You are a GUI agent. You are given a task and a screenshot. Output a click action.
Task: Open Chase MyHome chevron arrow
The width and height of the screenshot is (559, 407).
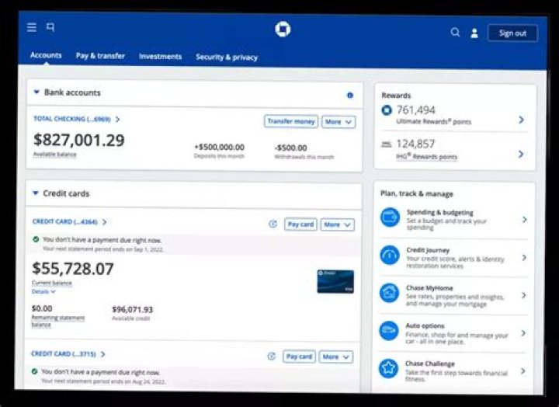coord(524,295)
